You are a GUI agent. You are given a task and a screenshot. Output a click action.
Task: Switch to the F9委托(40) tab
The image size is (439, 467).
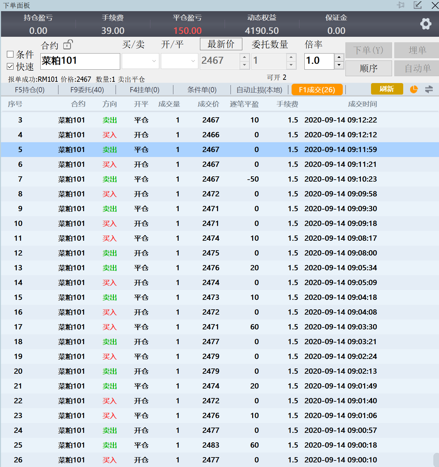pos(87,90)
